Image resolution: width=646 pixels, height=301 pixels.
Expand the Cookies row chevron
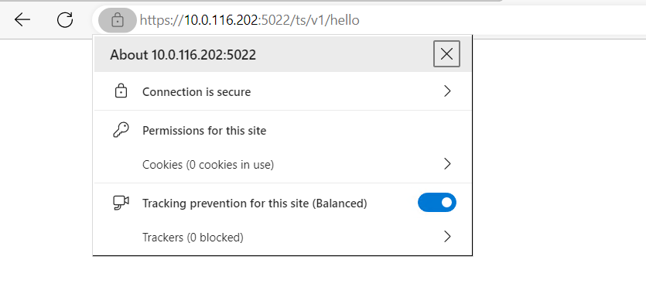pyautogui.click(x=447, y=164)
